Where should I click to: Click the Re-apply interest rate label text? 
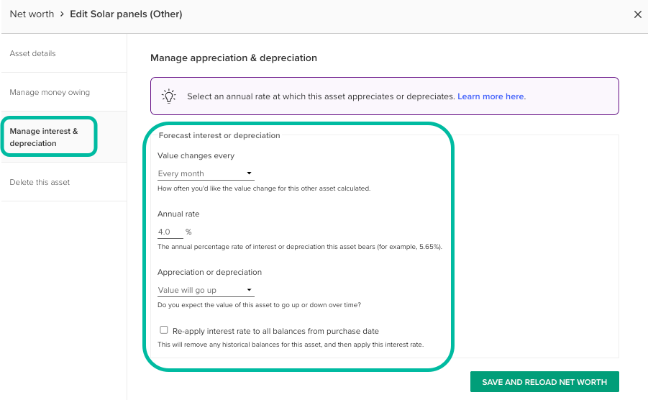275,331
